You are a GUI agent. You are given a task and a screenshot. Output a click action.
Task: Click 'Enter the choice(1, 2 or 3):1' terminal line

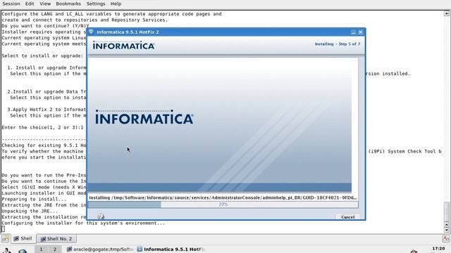tap(42, 127)
